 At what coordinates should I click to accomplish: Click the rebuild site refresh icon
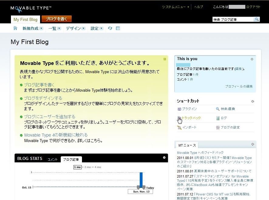click(110, 28)
